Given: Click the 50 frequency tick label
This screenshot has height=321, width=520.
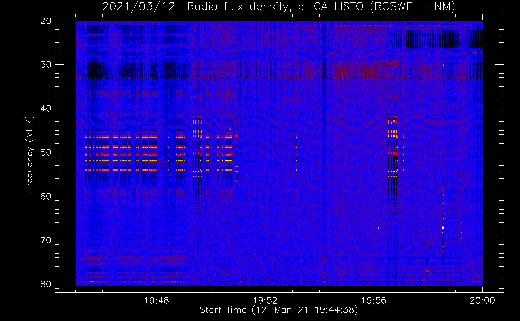Looking at the screenshot, I should 46,152.
